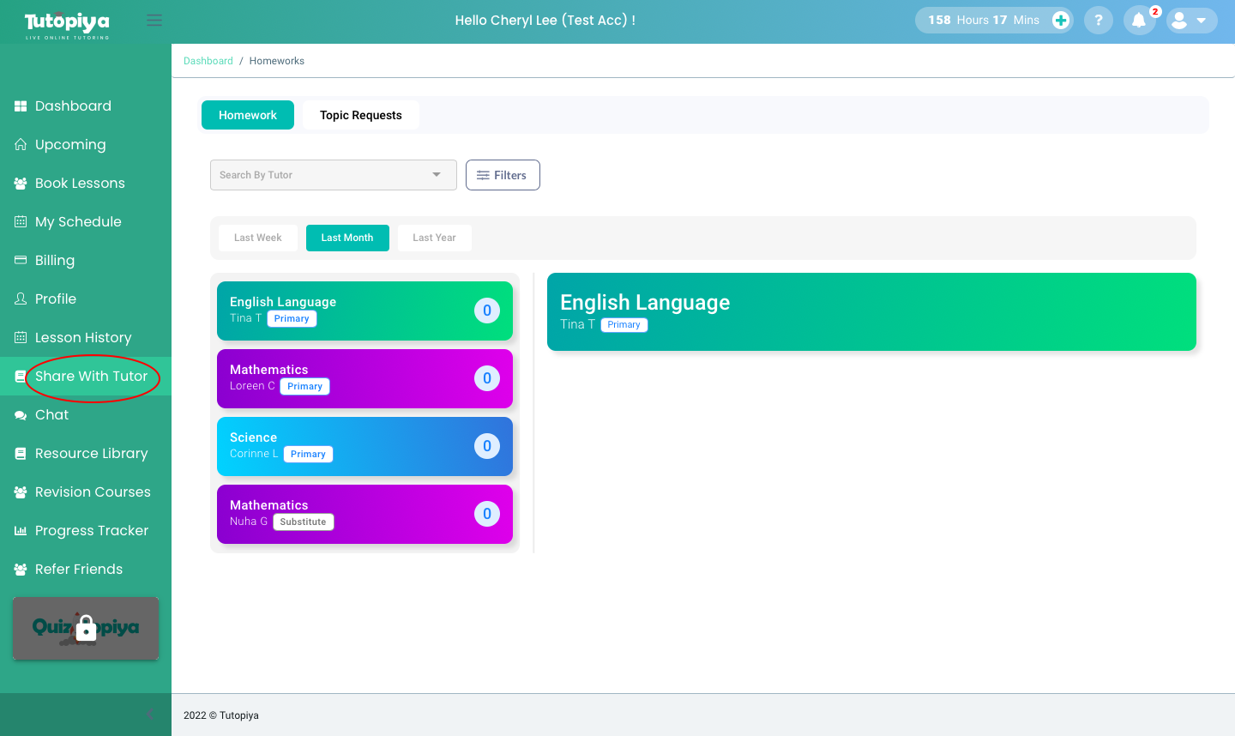Screen dimensions: 1235x736
Task: Open notifications bell
Action: click(1139, 21)
